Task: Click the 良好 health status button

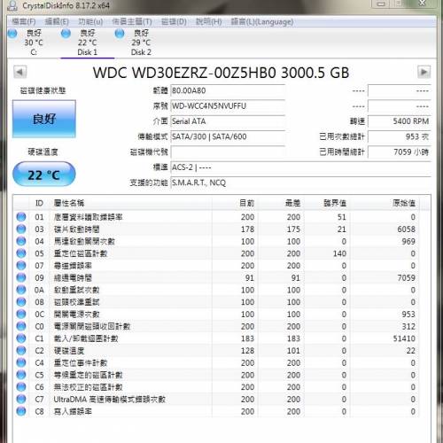Action: (x=44, y=119)
